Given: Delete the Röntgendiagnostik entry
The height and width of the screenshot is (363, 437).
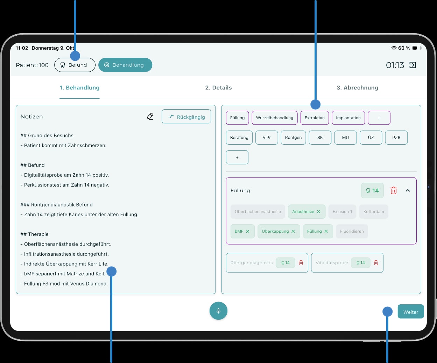Looking at the screenshot, I should (x=301, y=263).
